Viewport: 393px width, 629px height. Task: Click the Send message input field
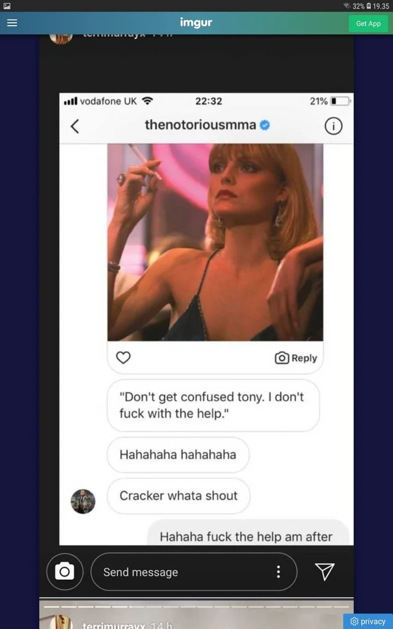pyautogui.click(x=172, y=571)
